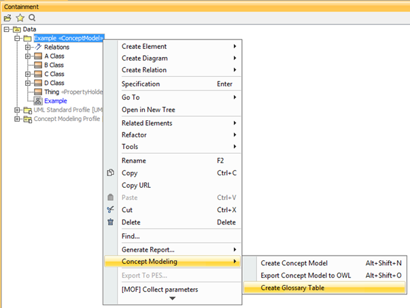
Task: Collapse the Data root node
Action: coord(7,29)
